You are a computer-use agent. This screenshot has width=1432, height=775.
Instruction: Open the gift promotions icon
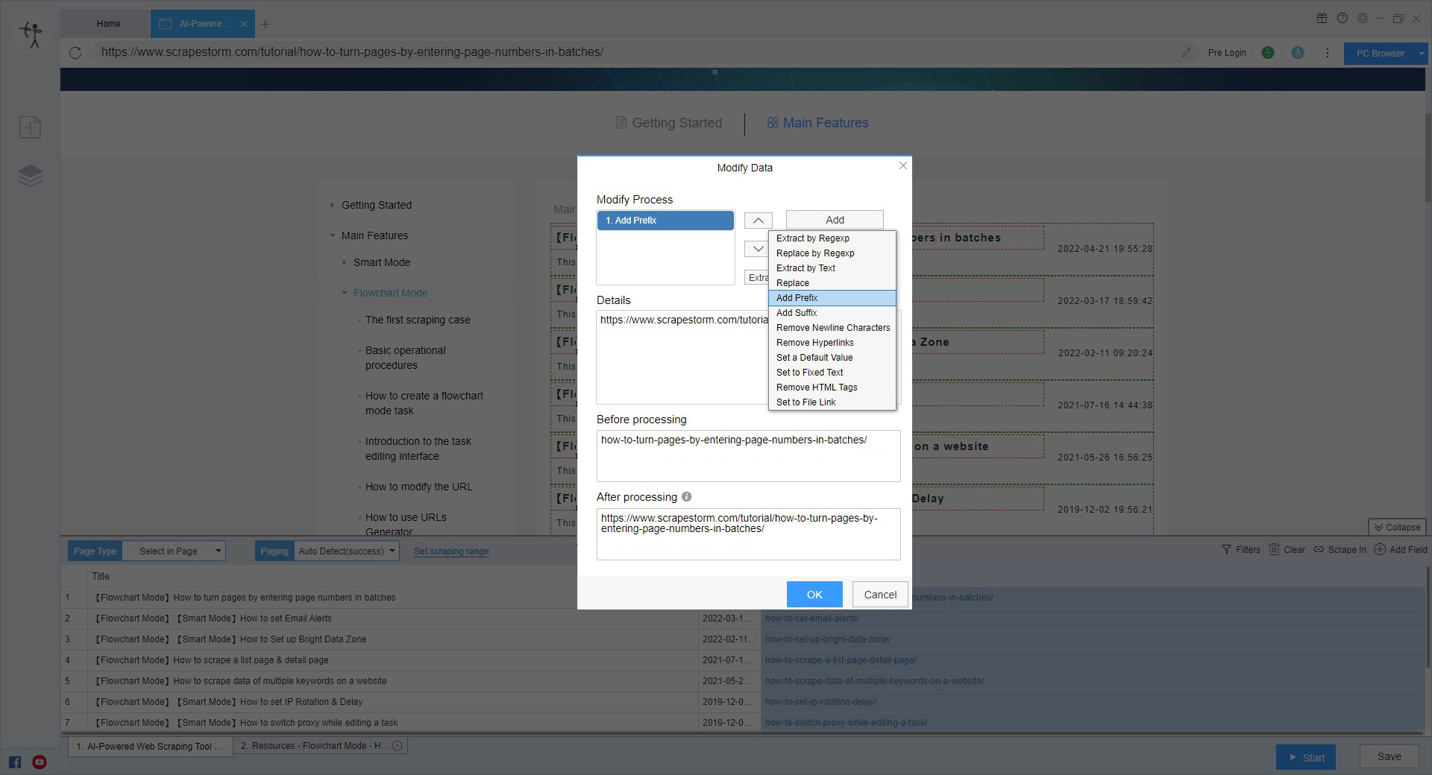1322,18
